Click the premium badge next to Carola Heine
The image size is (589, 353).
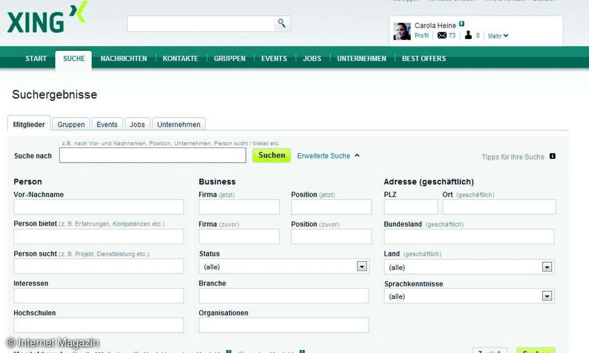(x=461, y=24)
